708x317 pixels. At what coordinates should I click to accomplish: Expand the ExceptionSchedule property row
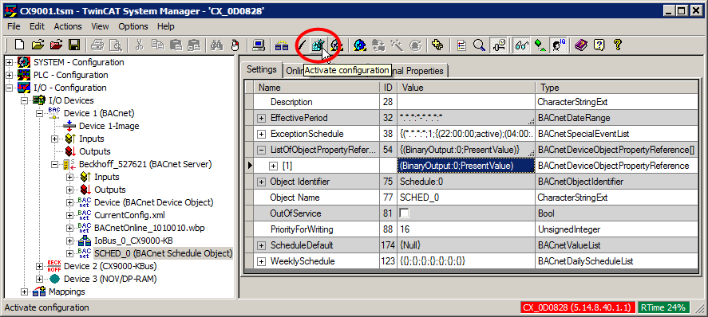point(261,134)
